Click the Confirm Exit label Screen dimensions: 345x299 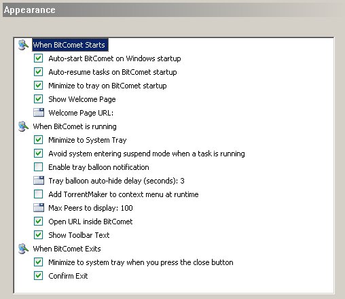click(68, 276)
